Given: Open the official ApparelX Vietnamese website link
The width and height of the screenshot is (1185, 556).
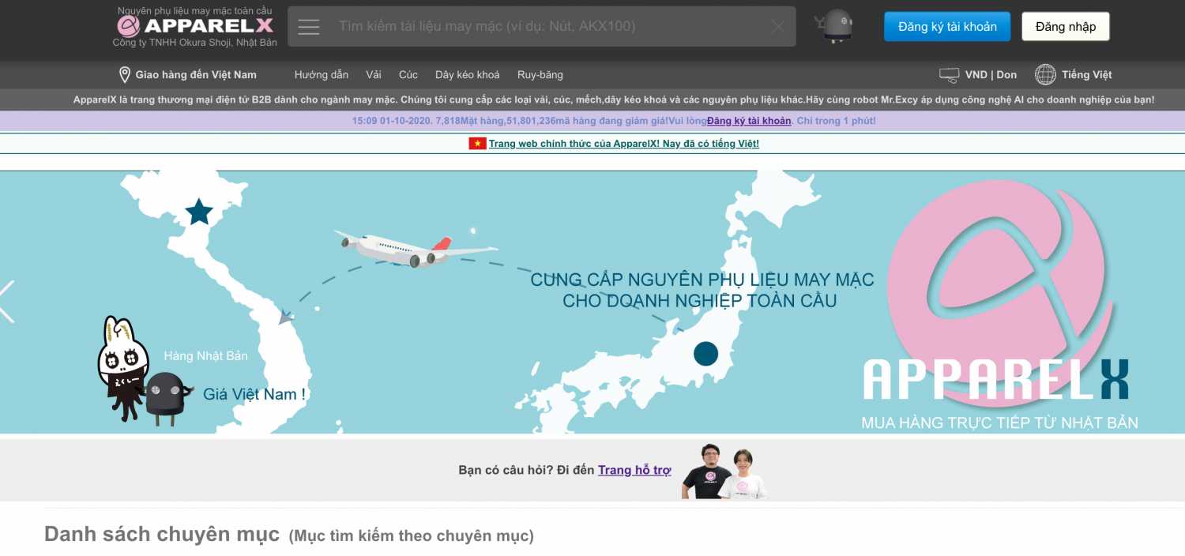Looking at the screenshot, I should (623, 144).
